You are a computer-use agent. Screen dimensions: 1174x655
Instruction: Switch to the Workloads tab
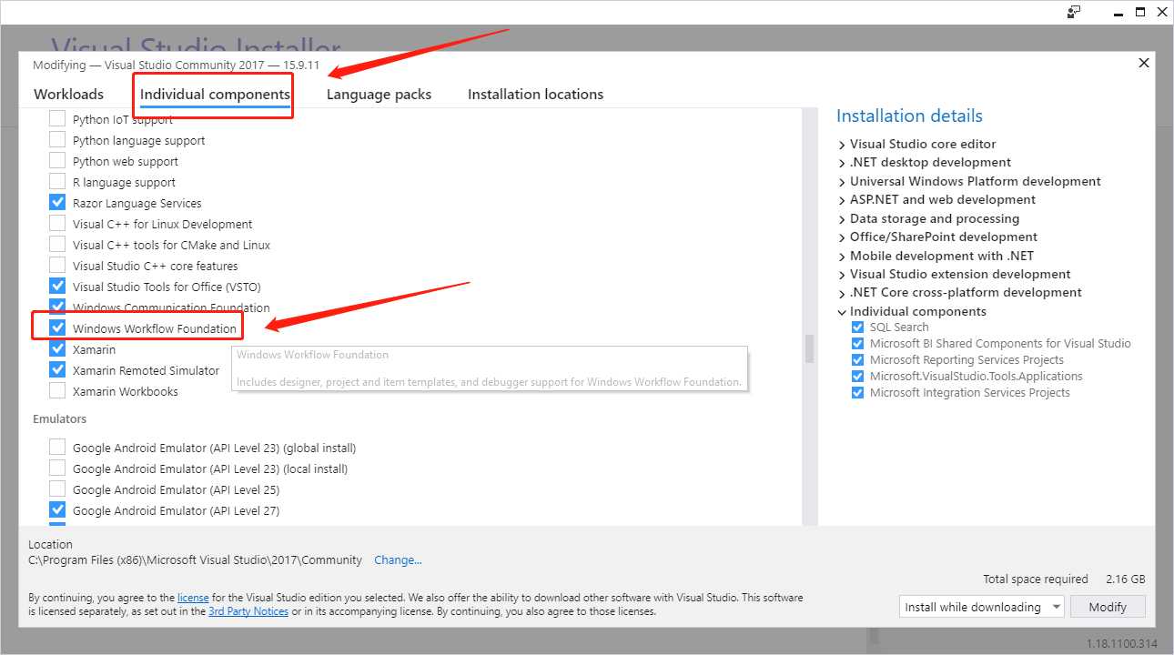pyautogui.click(x=68, y=94)
